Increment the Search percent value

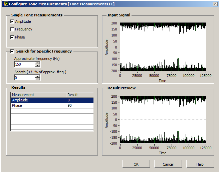pyautogui.click(x=37, y=76)
